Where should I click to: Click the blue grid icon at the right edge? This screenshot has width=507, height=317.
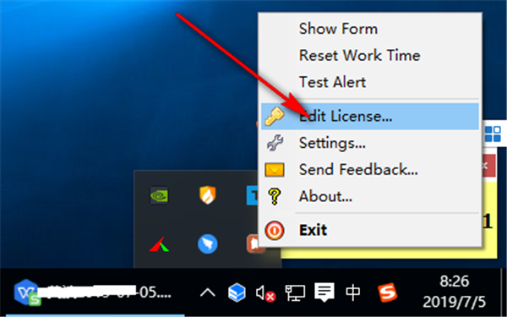[493, 134]
